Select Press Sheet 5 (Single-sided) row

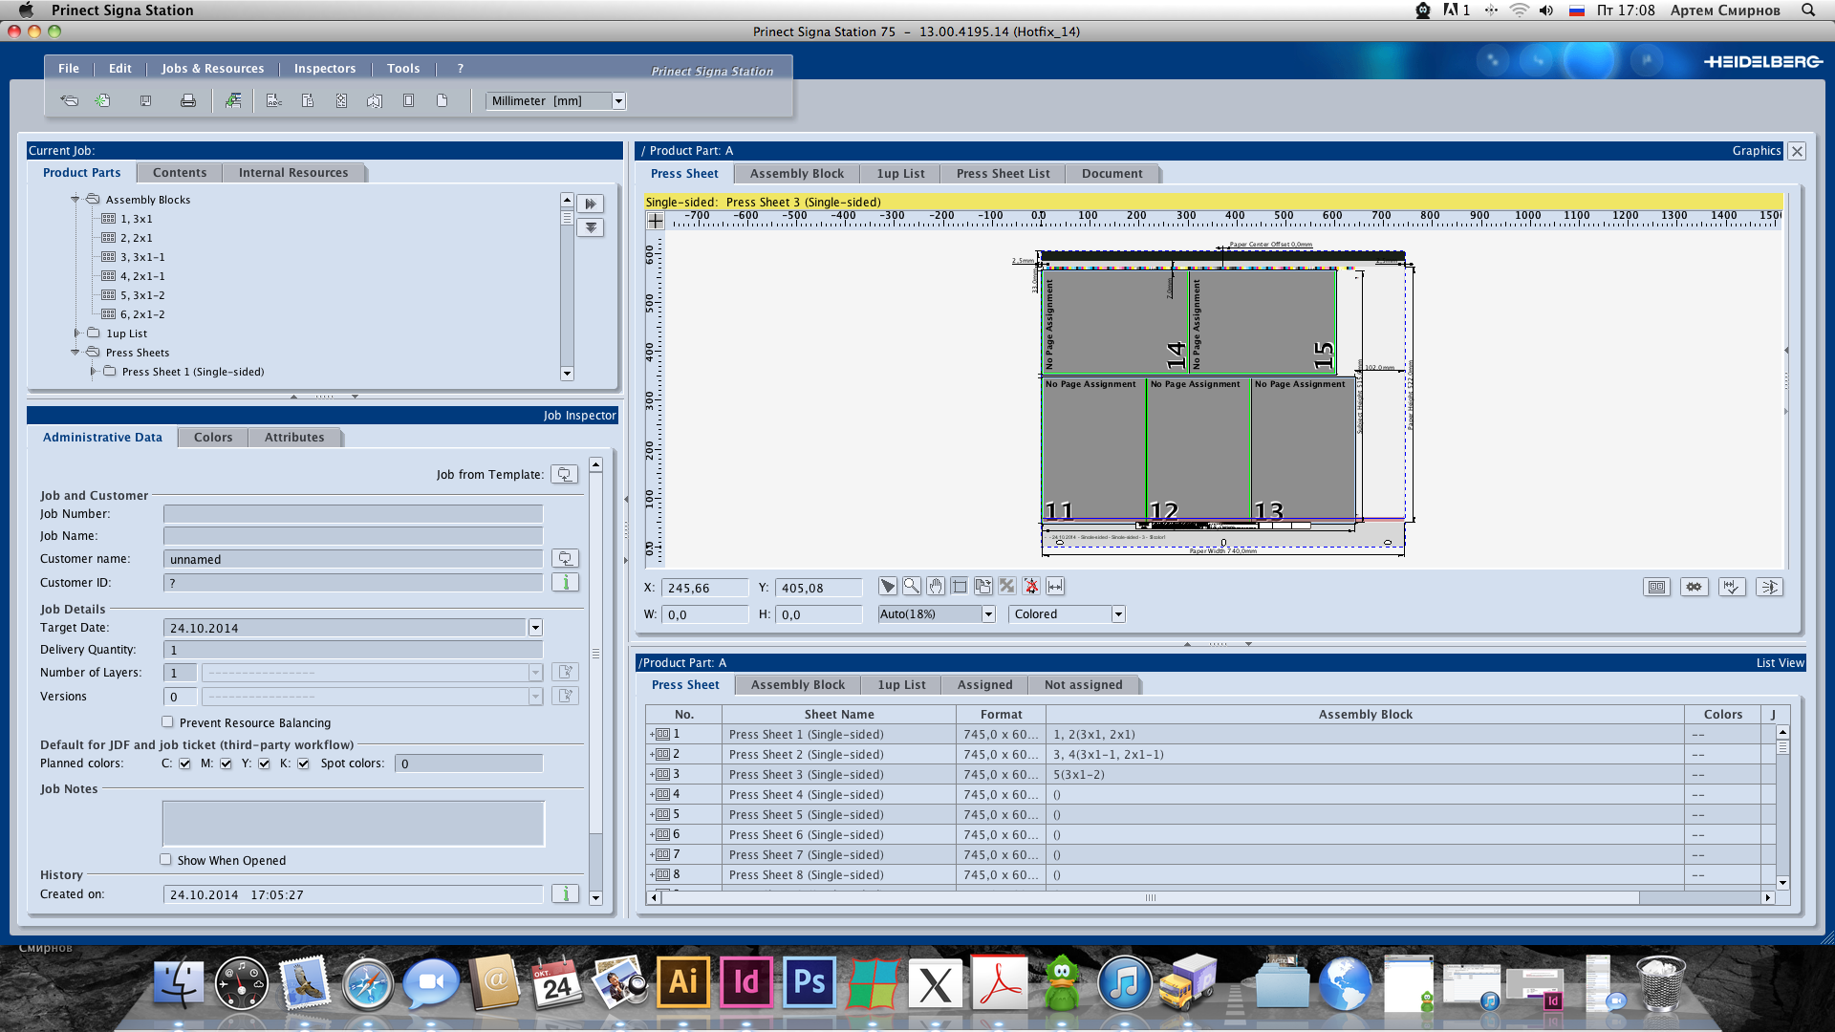tap(1211, 815)
